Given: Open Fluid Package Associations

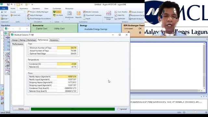Looking at the screenshot, I should coord(39,19).
